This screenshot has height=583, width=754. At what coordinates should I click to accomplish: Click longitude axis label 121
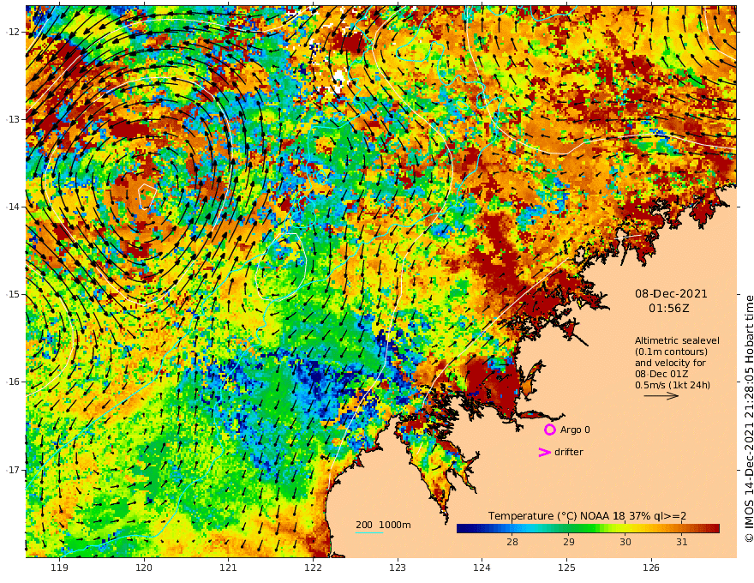coord(229,568)
